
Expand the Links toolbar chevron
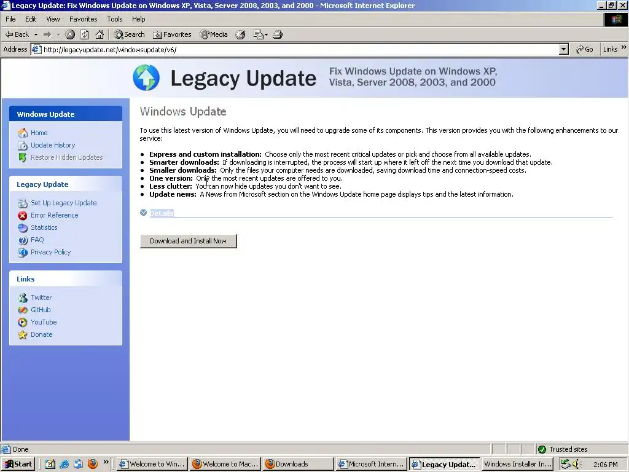tap(624, 47)
